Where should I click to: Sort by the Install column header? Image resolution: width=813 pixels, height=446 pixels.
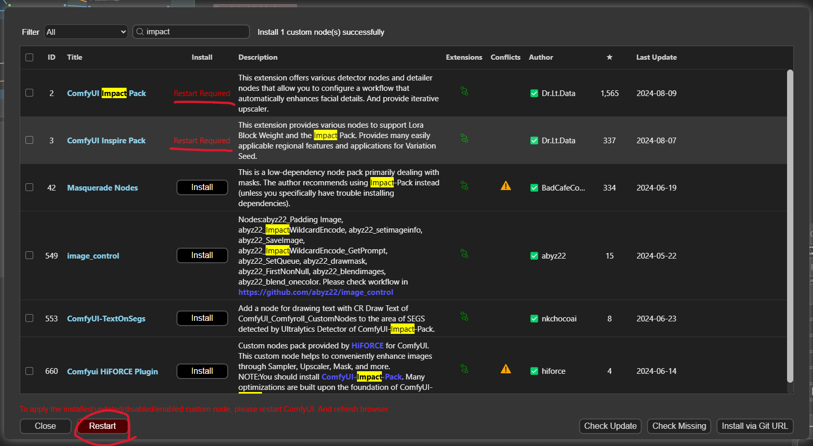pos(202,57)
